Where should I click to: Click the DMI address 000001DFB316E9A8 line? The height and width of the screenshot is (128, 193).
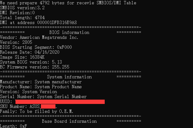[38, 23]
